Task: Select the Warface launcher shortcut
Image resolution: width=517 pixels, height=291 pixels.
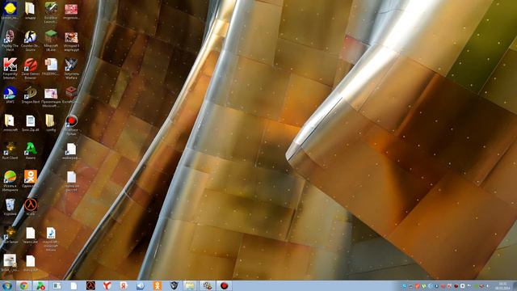Action: 71,65
